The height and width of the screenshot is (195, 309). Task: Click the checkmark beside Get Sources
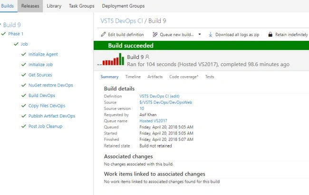pos(24,75)
